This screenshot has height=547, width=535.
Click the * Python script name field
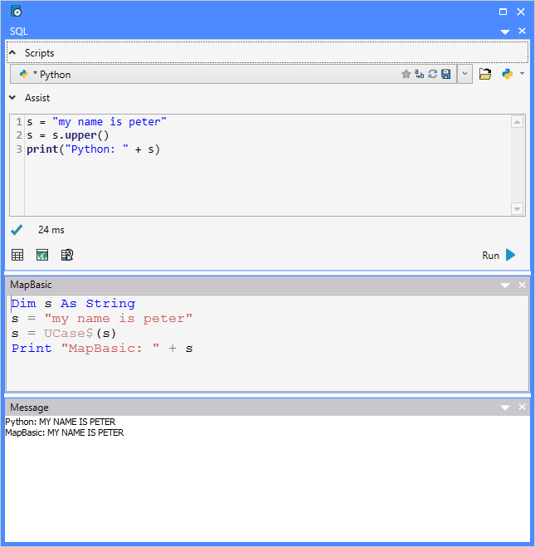pos(234,74)
